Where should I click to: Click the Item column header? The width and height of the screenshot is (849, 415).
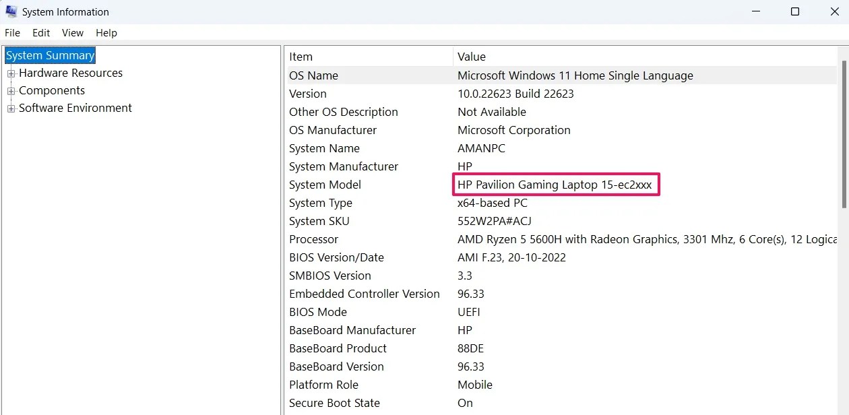click(369, 57)
